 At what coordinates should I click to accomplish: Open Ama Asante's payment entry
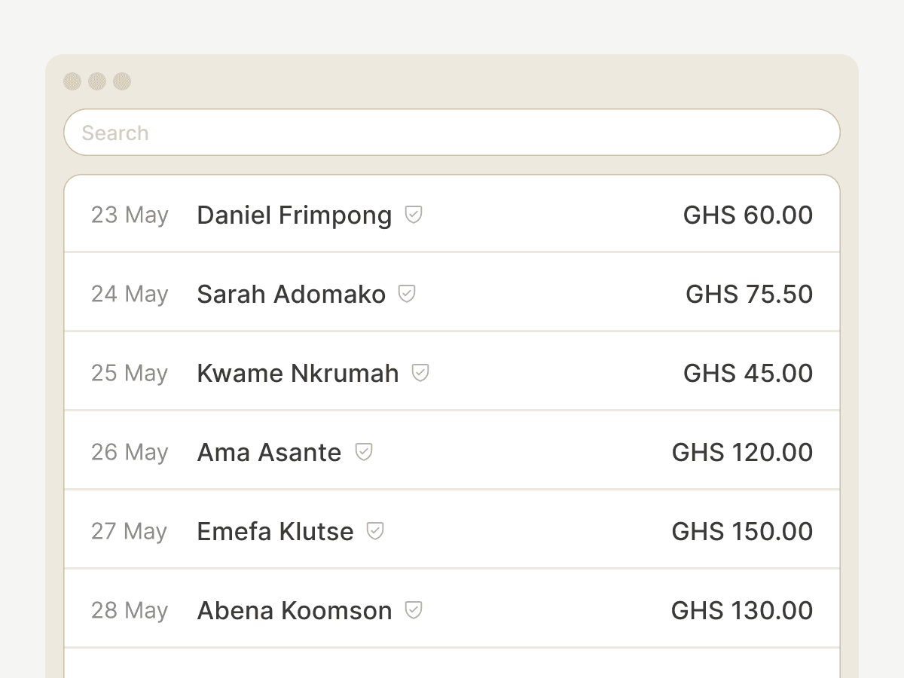click(452, 452)
